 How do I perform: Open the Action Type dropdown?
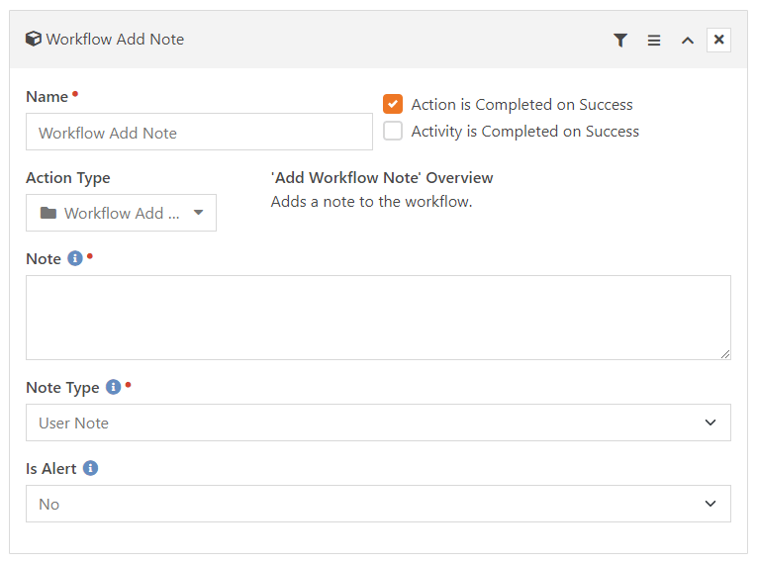click(x=121, y=213)
